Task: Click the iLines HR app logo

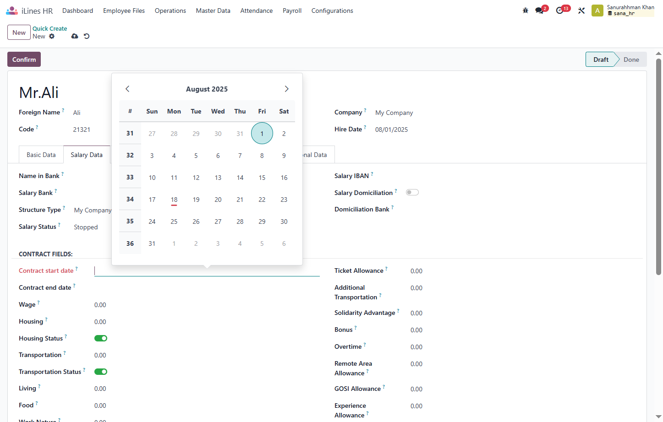Action: (x=12, y=11)
